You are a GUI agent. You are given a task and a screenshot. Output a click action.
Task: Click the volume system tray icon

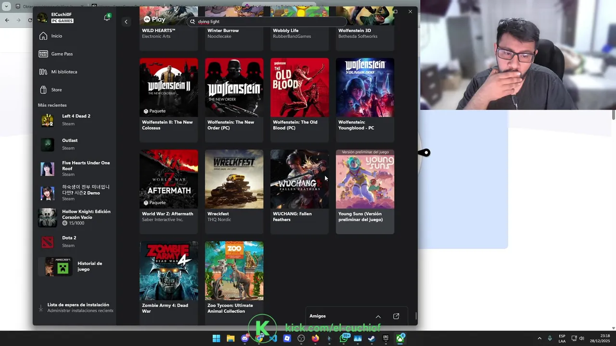click(581, 338)
